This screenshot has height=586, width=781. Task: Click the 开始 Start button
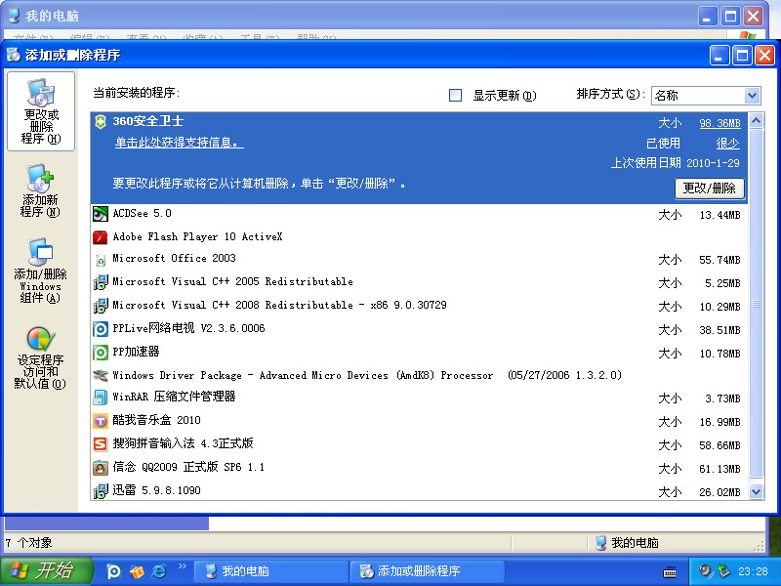(46, 571)
